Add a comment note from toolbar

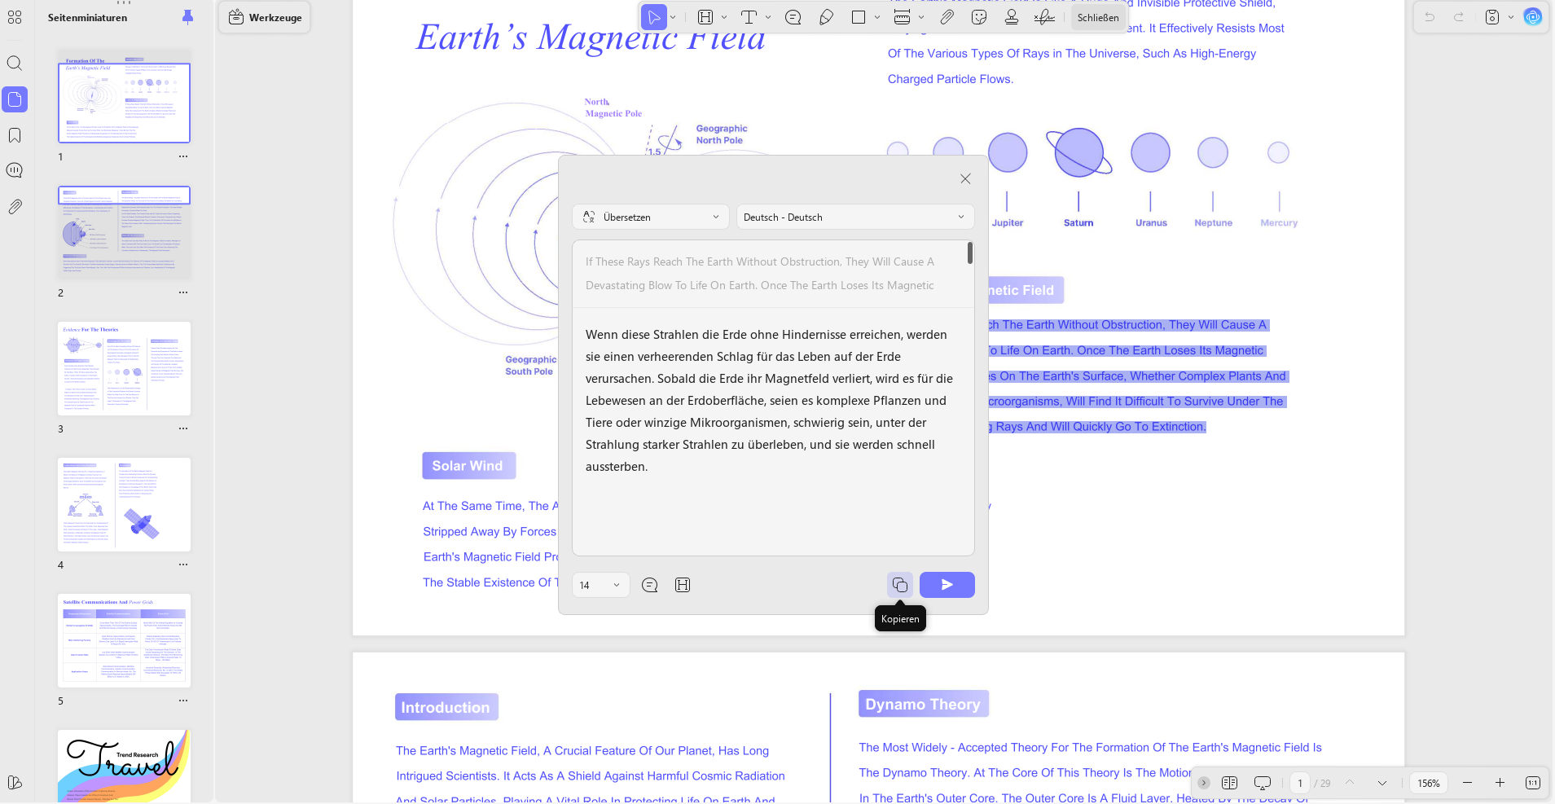pyautogui.click(x=793, y=17)
